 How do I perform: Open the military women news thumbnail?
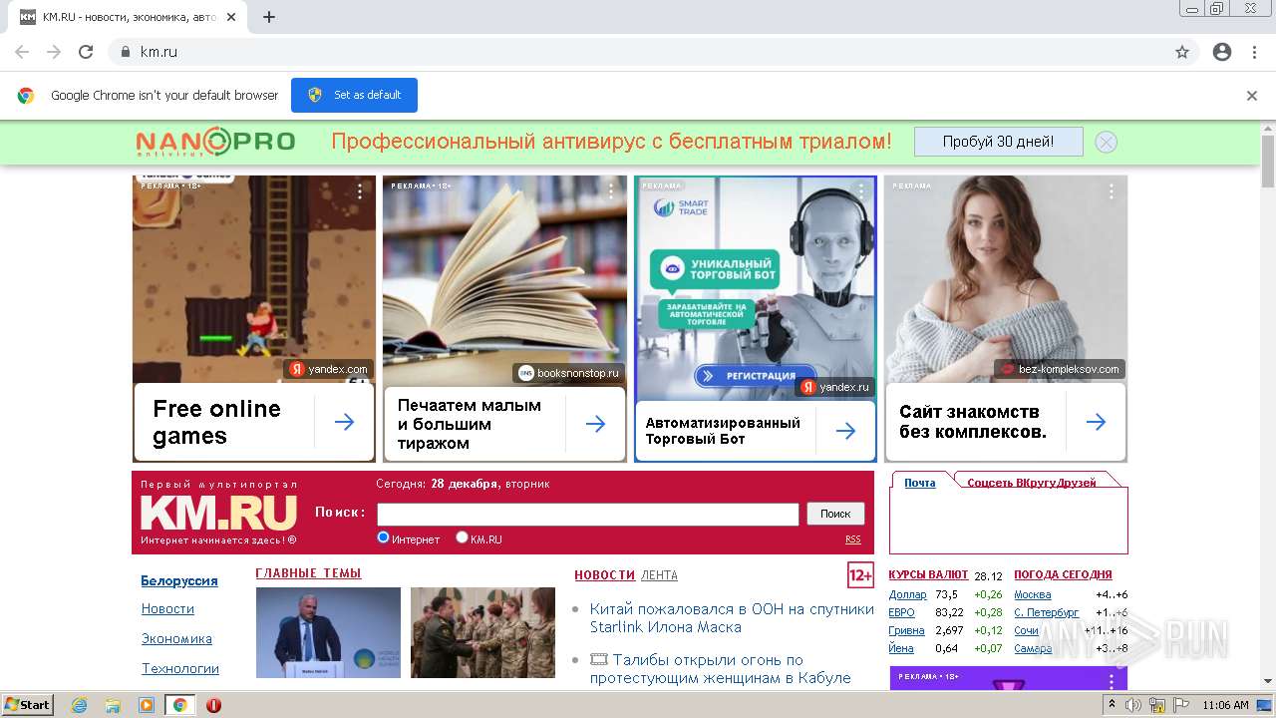tap(482, 633)
